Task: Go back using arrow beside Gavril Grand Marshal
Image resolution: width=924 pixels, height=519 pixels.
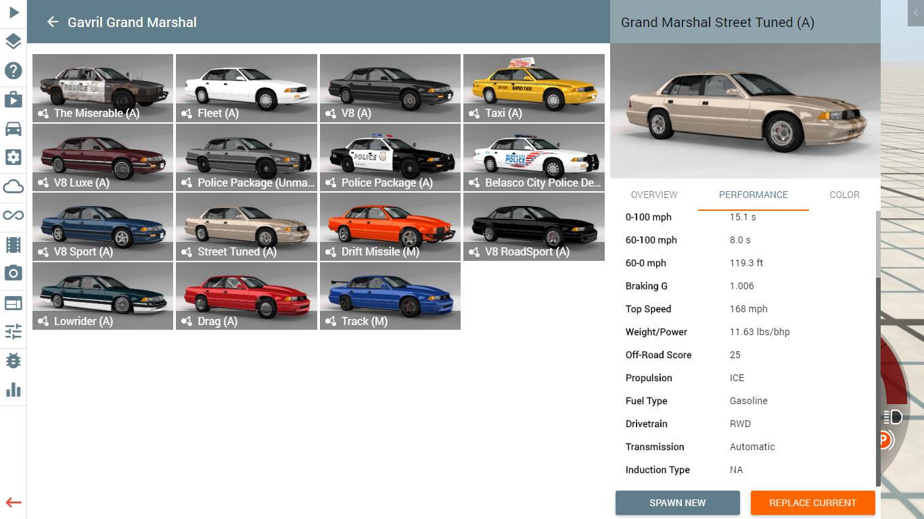Action: (x=53, y=22)
